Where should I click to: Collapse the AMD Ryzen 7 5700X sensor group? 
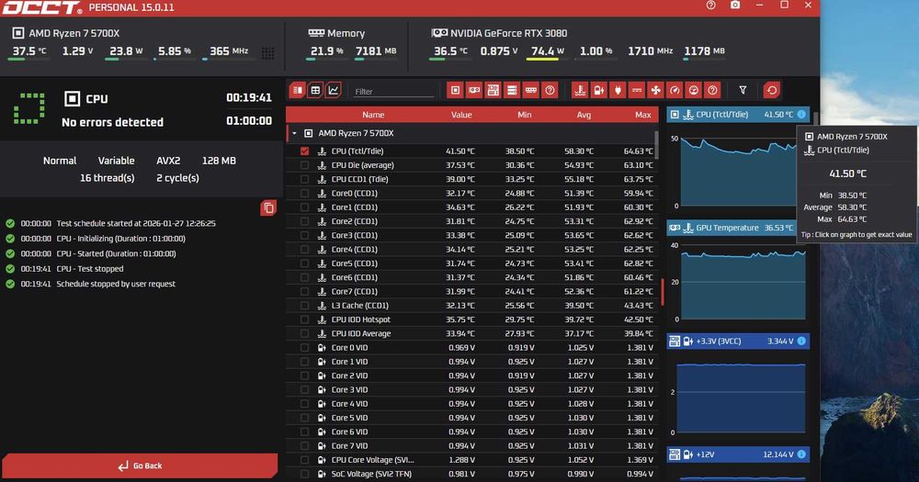(x=295, y=133)
